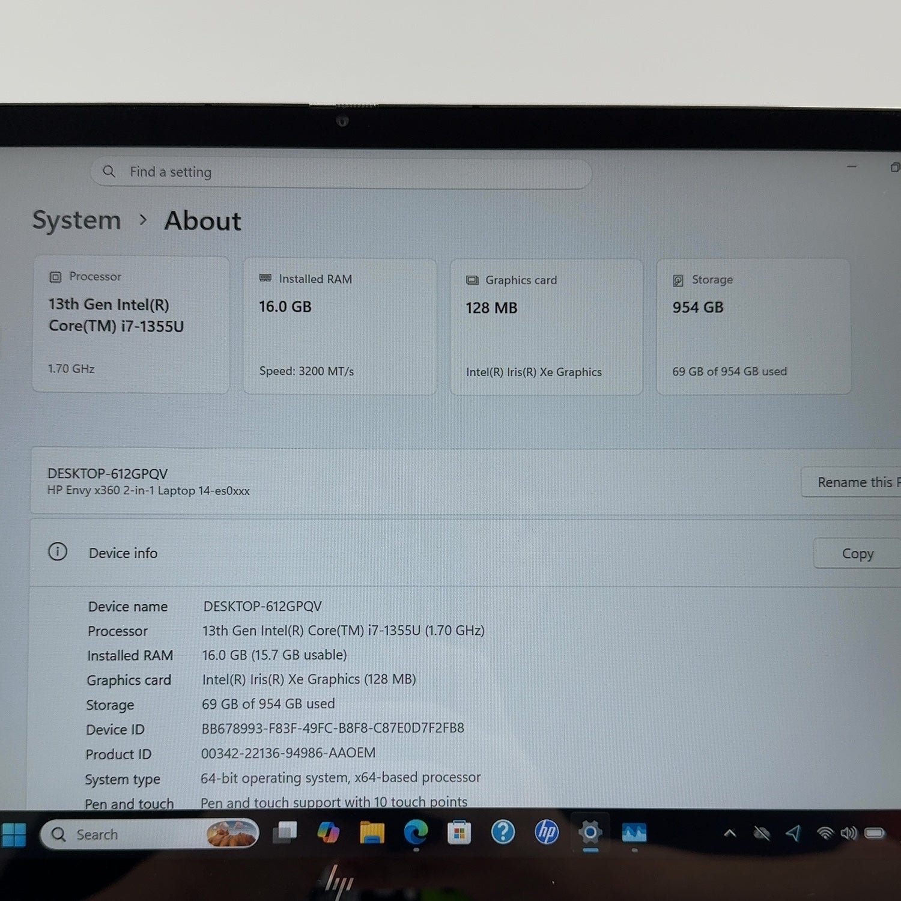Launch Microsoft Edge from the taskbar
The height and width of the screenshot is (901, 901).
(416, 833)
